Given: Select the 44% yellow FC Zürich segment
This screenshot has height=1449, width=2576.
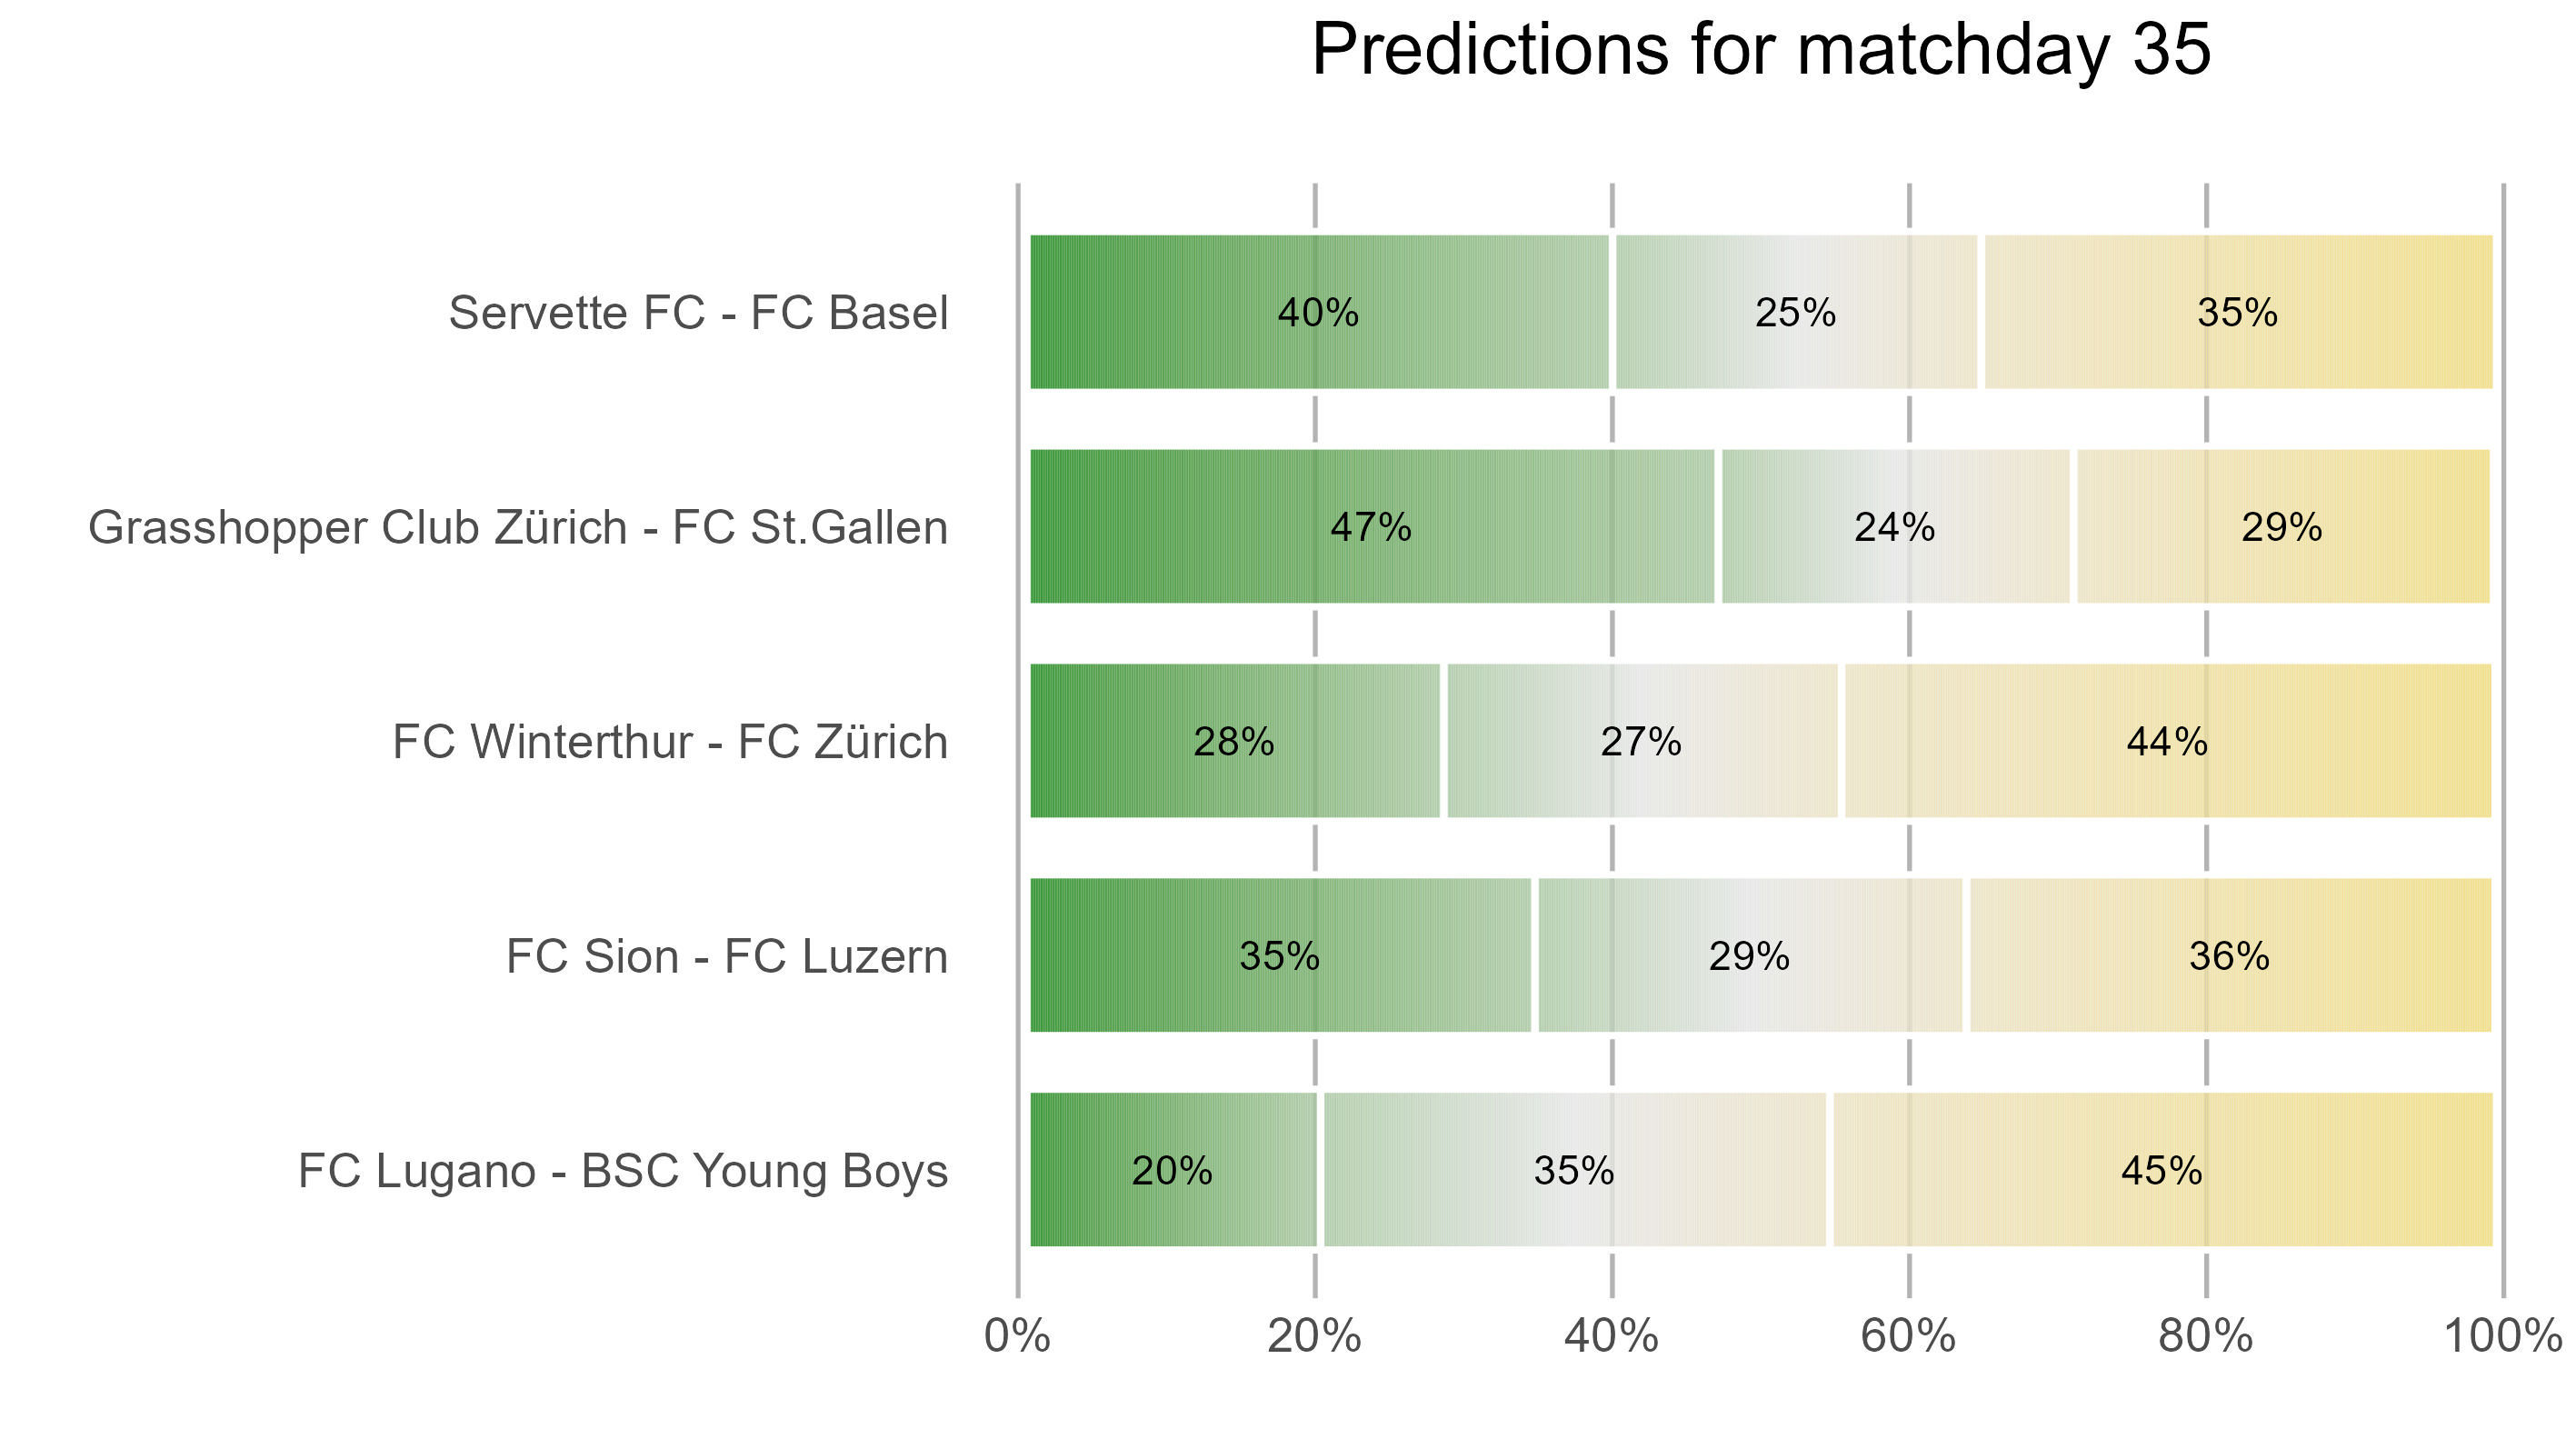Looking at the screenshot, I should click(x=2167, y=742).
